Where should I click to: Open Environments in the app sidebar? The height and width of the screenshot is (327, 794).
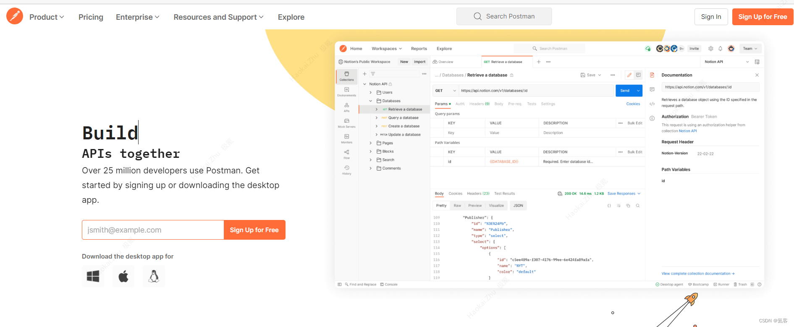pyautogui.click(x=347, y=92)
